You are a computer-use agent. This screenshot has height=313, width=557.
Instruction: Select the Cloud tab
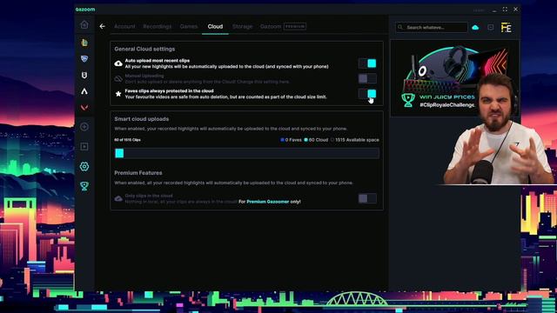[x=215, y=27]
